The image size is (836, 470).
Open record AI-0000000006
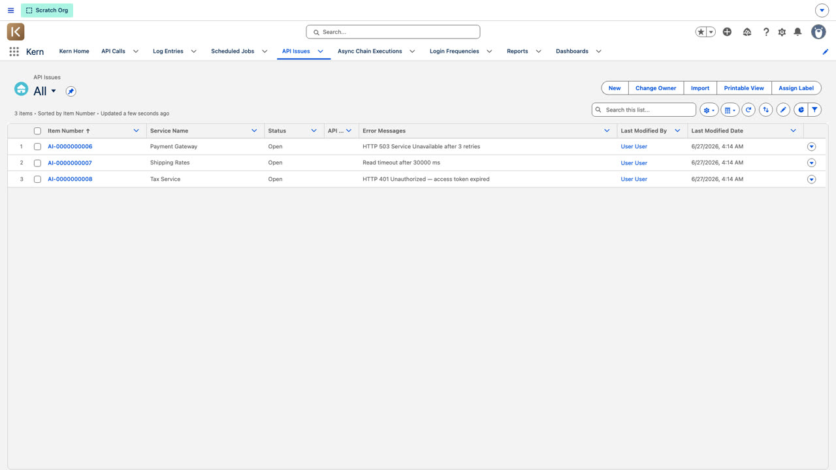[x=70, y=147]
